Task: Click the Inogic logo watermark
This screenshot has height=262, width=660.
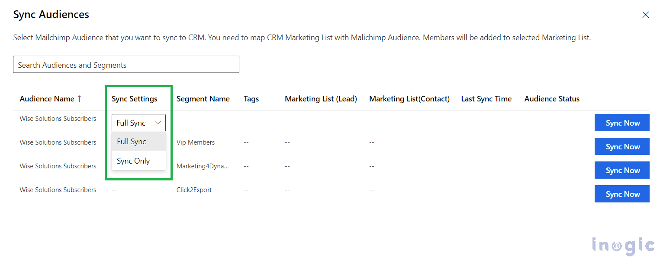Action: (x=623, y=245)
